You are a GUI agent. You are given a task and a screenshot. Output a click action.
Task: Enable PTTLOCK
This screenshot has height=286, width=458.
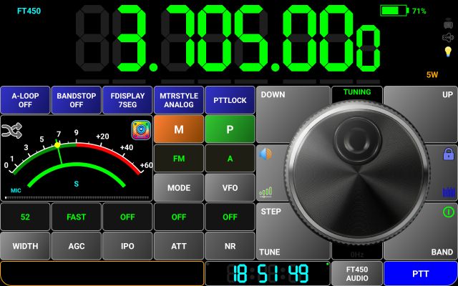click(x=230, y=100)
